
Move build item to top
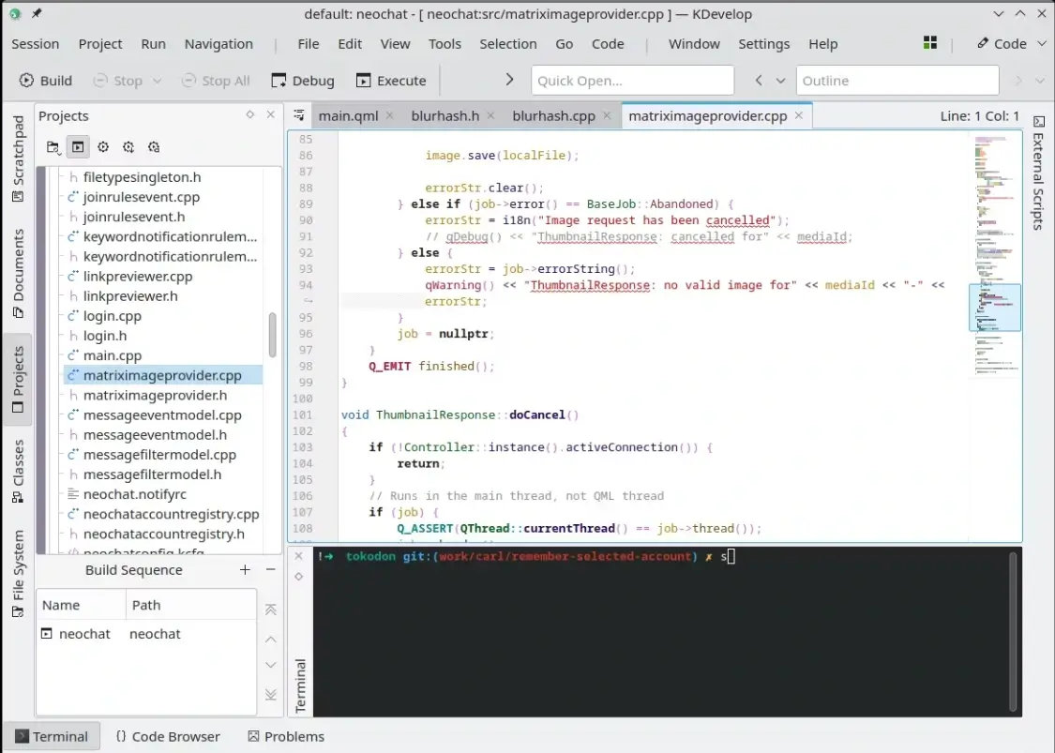point(270,610)
